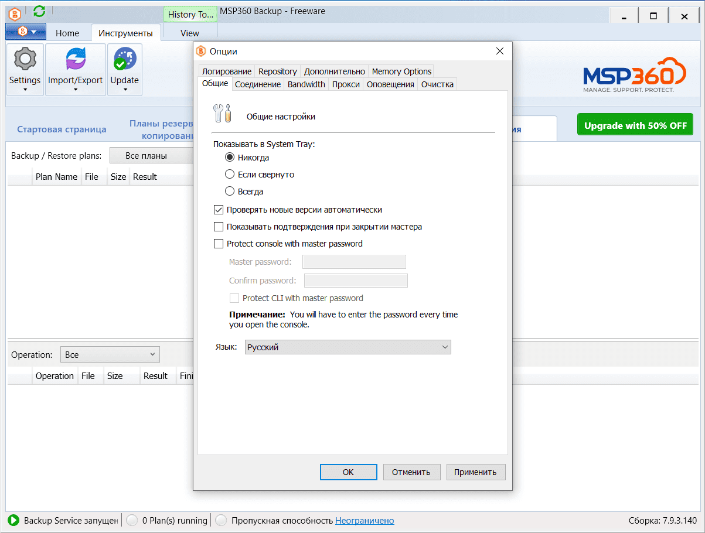The image size is (705, 533).
Task: Open the Очистка tab
Action: [437, 84]
